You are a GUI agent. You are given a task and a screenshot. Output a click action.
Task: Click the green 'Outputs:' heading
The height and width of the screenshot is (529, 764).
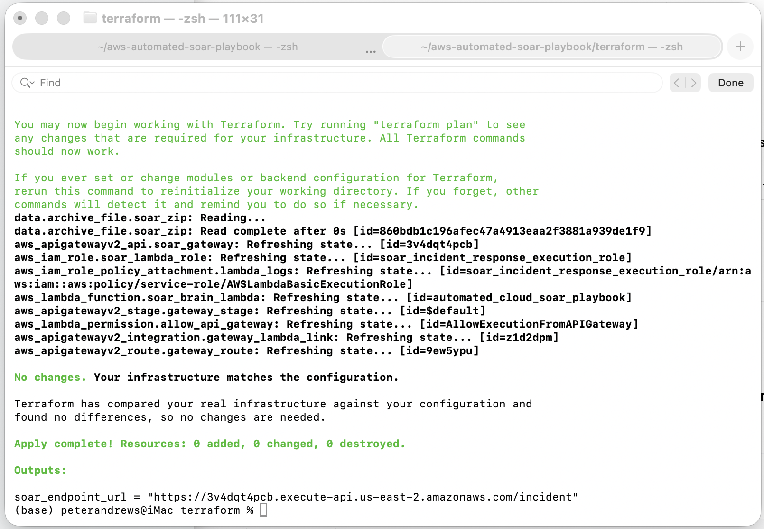(40, 471)
